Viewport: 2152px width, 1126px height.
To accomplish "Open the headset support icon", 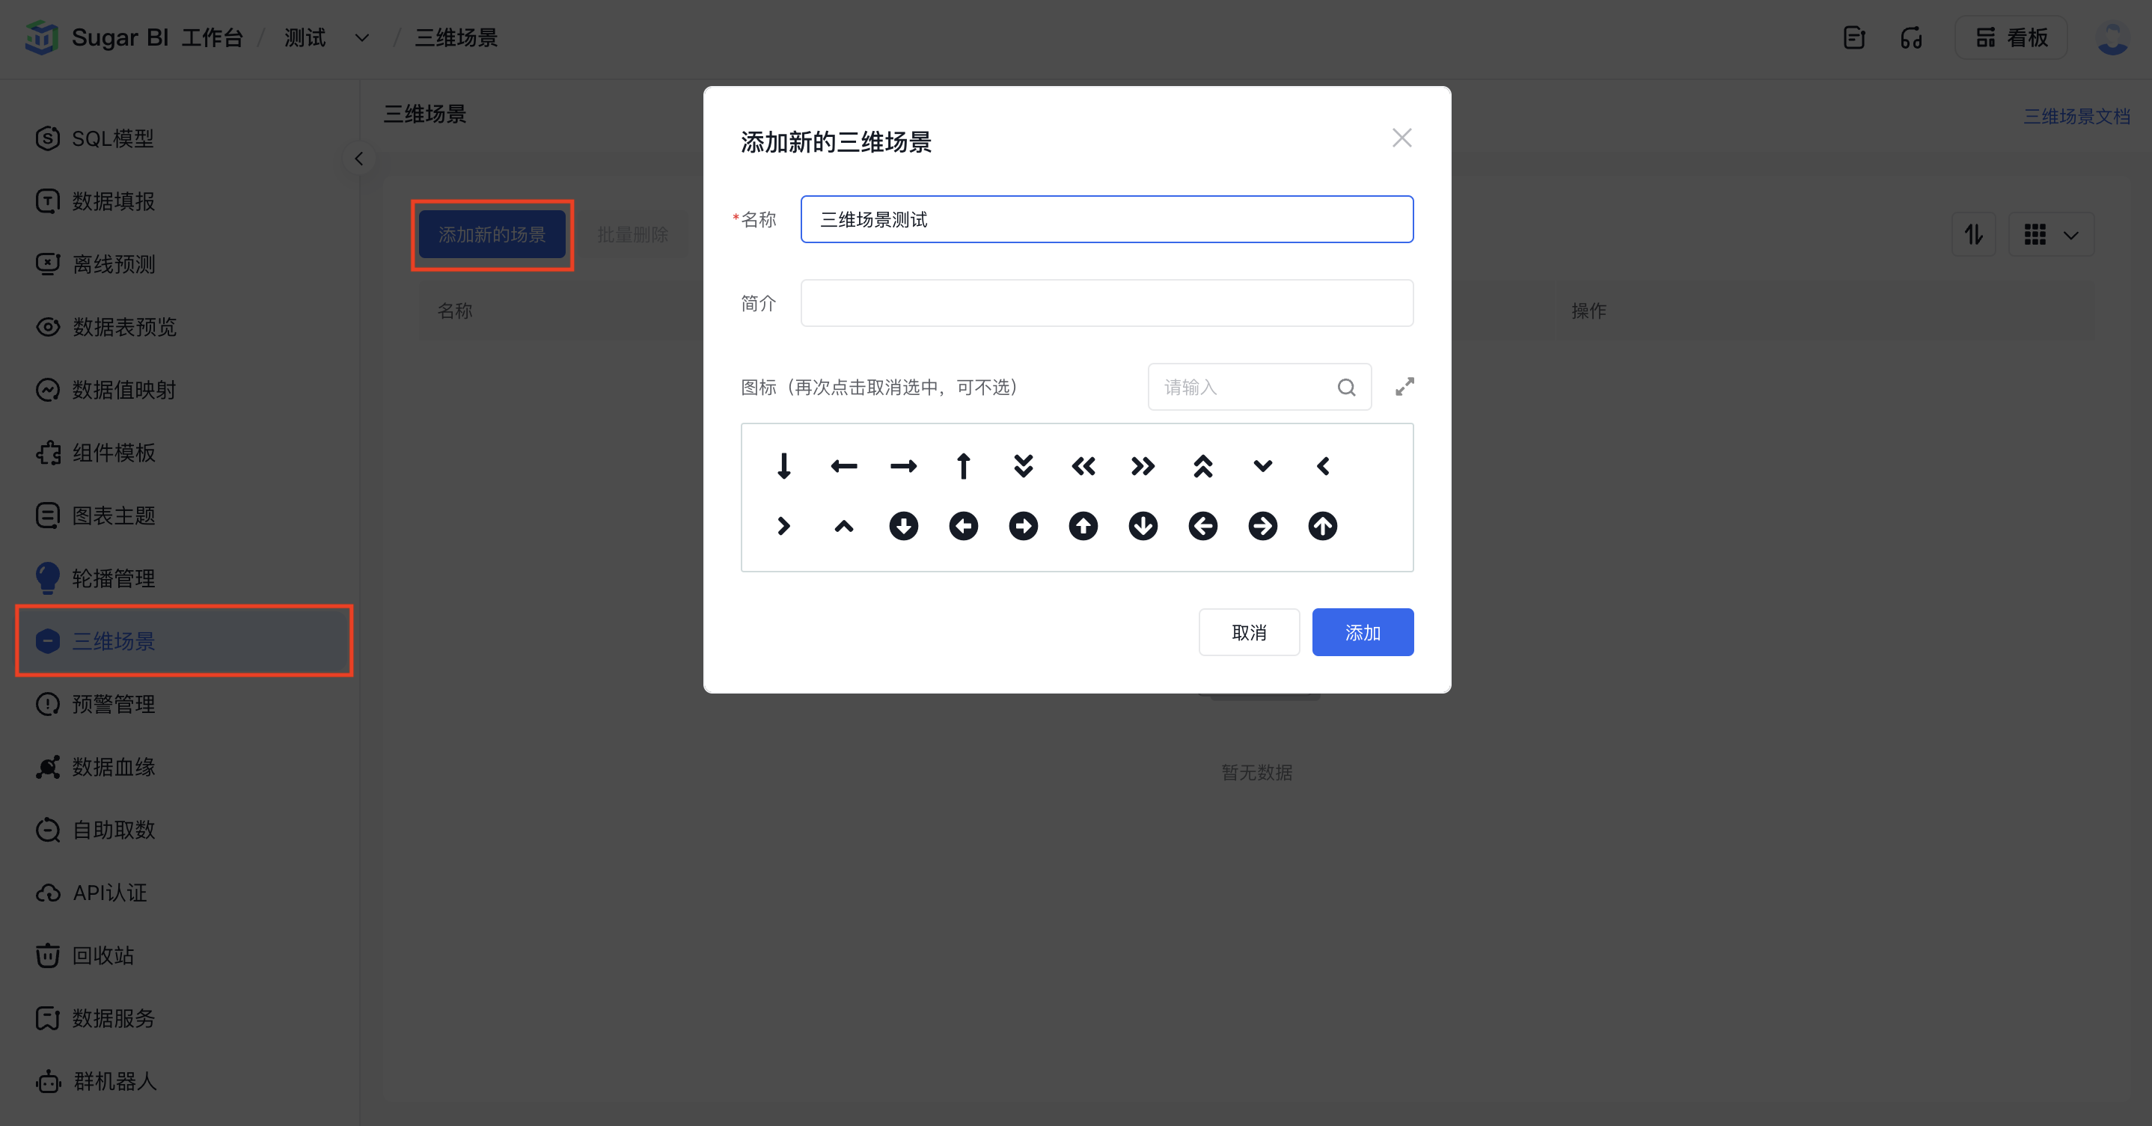I will coord(1911,37).
